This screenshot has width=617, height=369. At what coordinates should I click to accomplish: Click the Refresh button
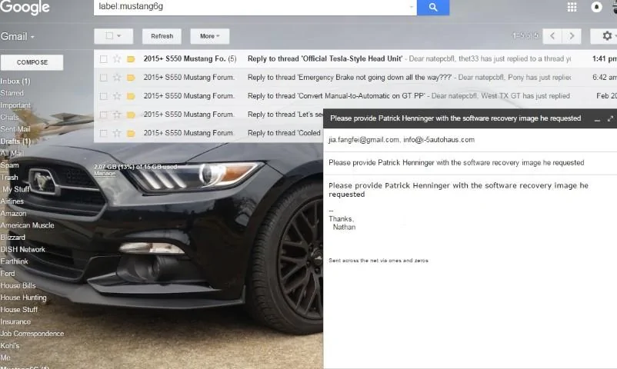point(162,36)
